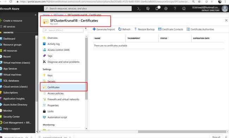Viewport: 229px width, 138px height.
Task: Select Keys under Settings
Action: tap(50, 75)
